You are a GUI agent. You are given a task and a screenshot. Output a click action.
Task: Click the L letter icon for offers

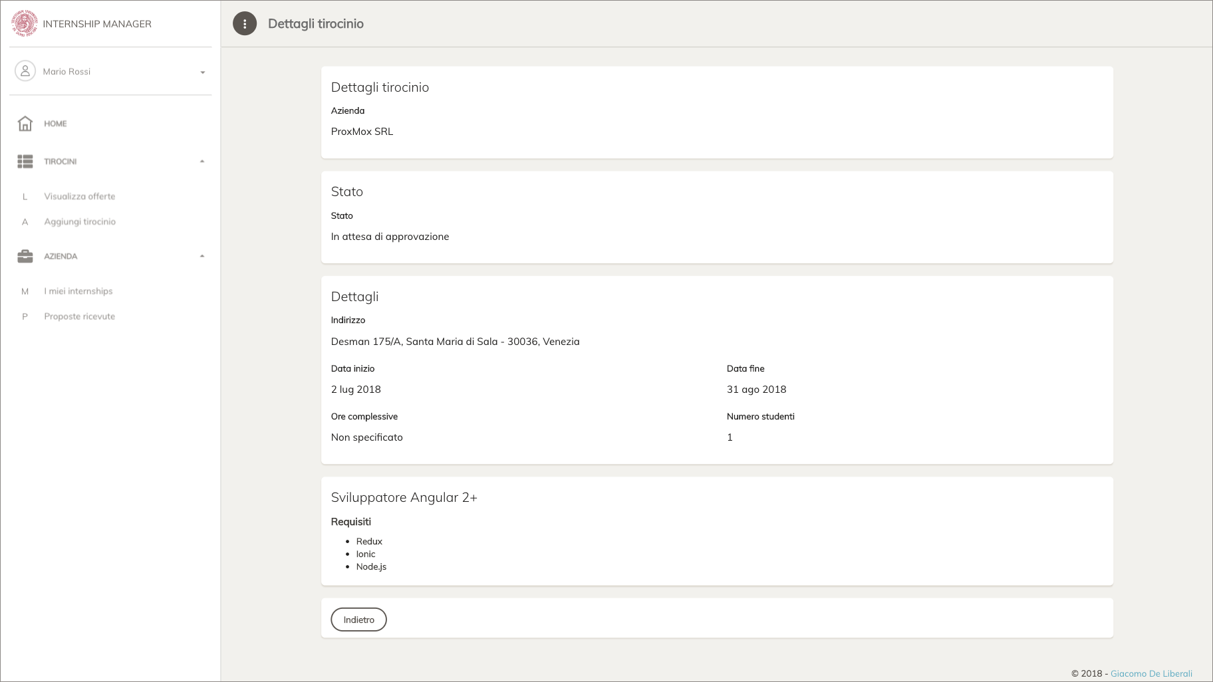point(25,197)
